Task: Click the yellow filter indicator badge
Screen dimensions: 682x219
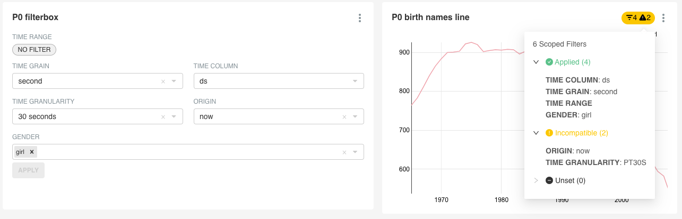Action: coord(638,18)
